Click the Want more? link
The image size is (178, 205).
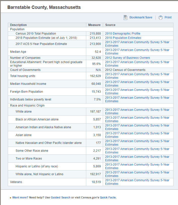[20, 197]
